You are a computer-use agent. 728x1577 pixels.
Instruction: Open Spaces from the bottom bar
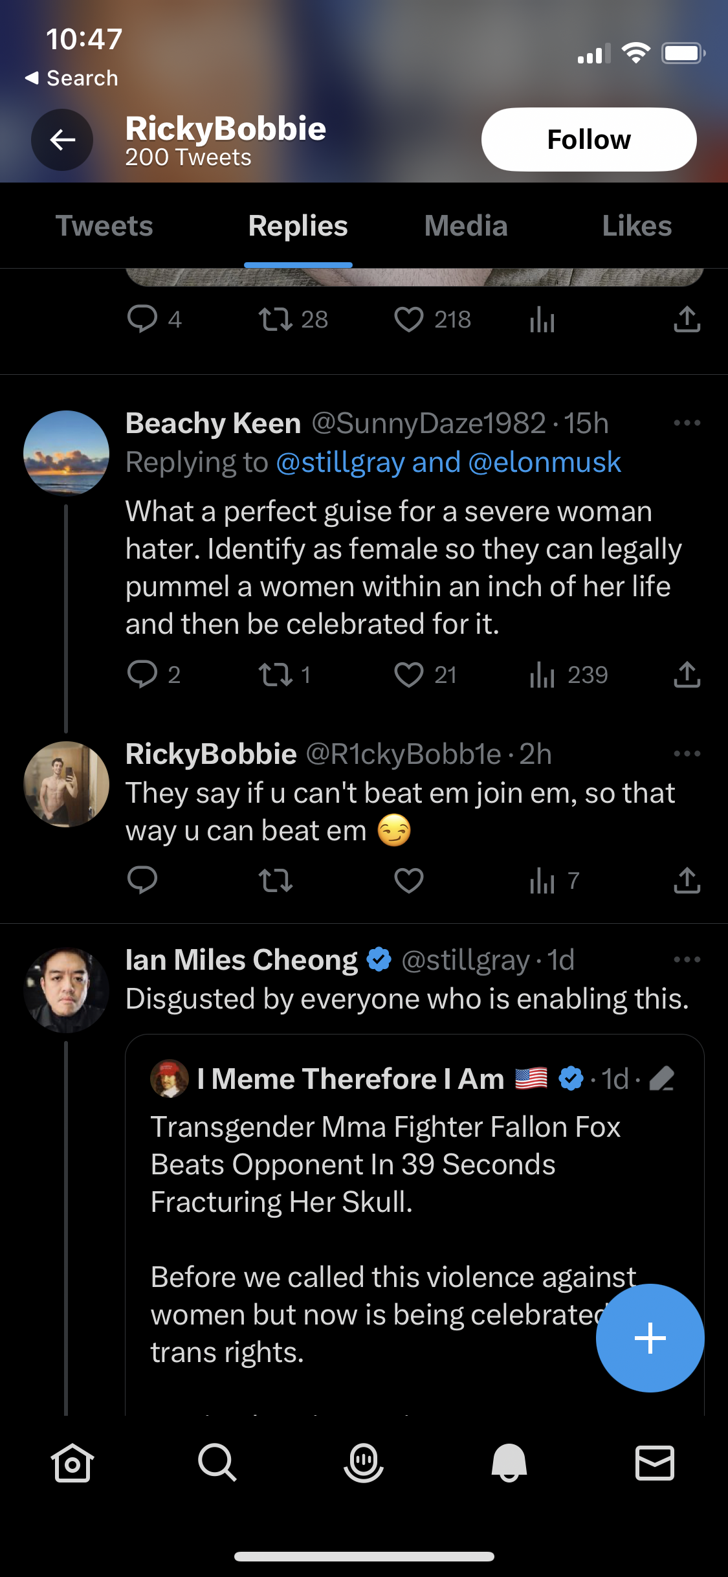[364, 1463]
